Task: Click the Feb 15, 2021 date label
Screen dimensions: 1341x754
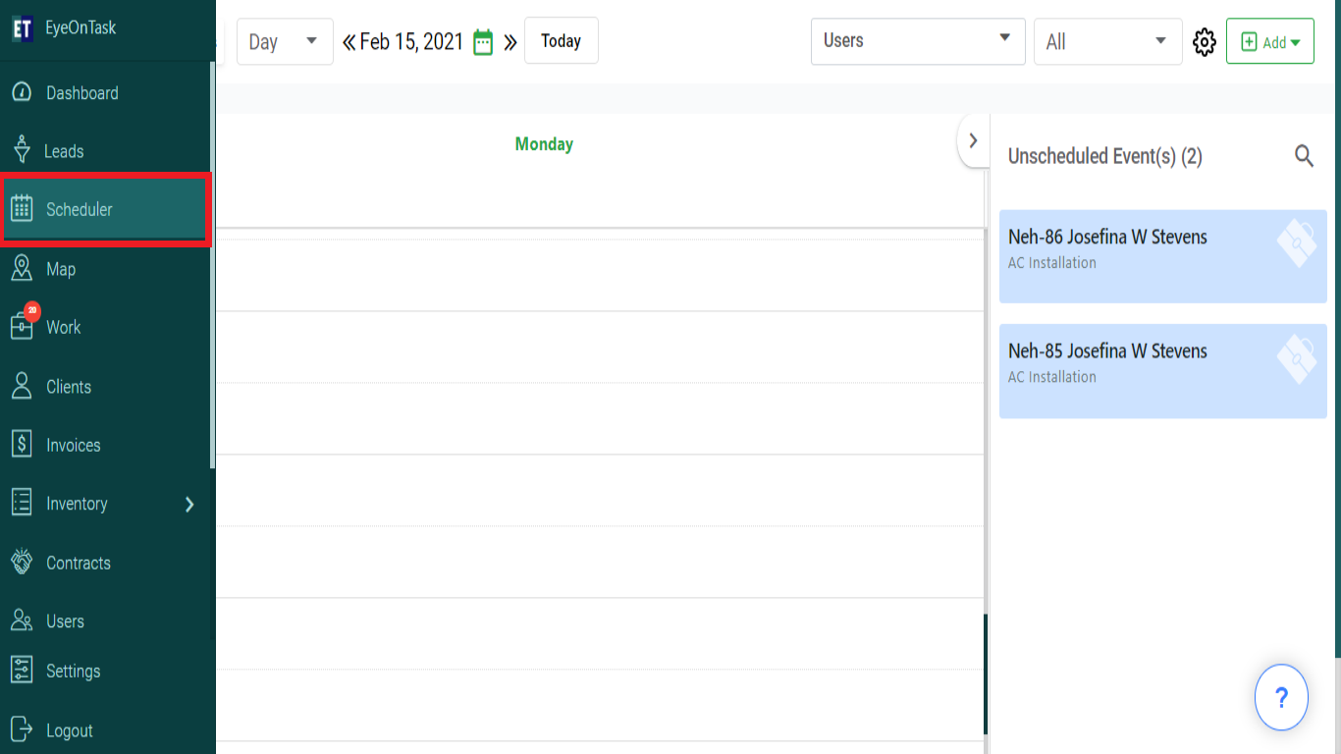Action: click(x=411, y=41)
